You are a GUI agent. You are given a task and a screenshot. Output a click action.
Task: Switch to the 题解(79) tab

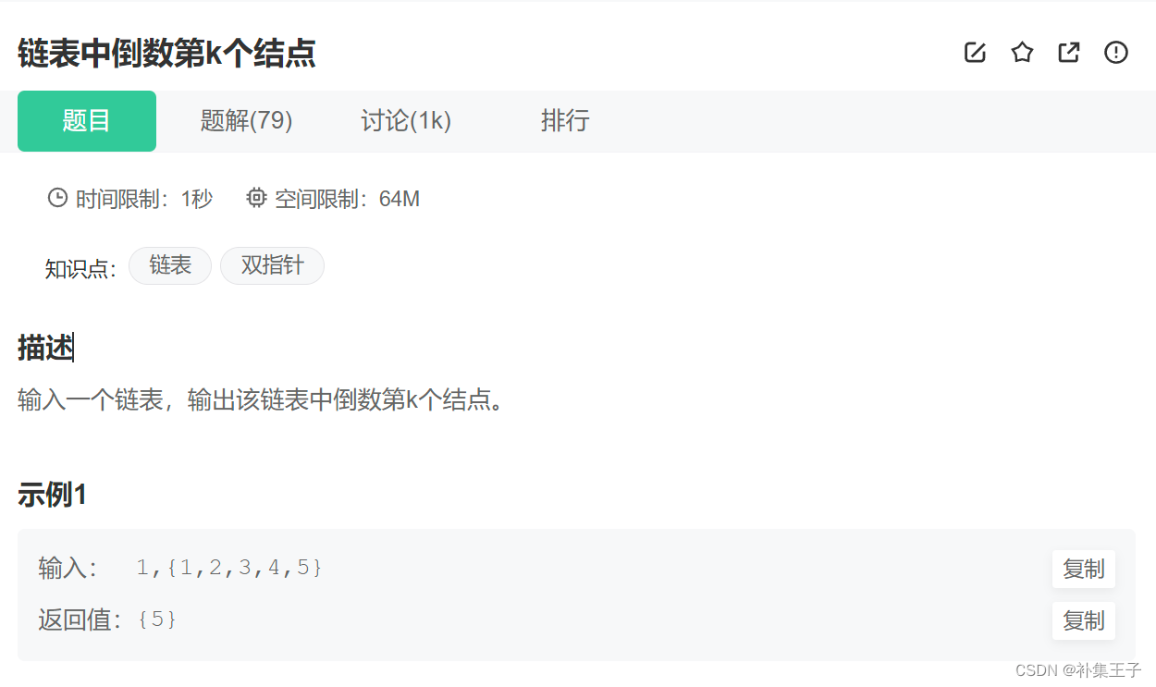(247, 121)
